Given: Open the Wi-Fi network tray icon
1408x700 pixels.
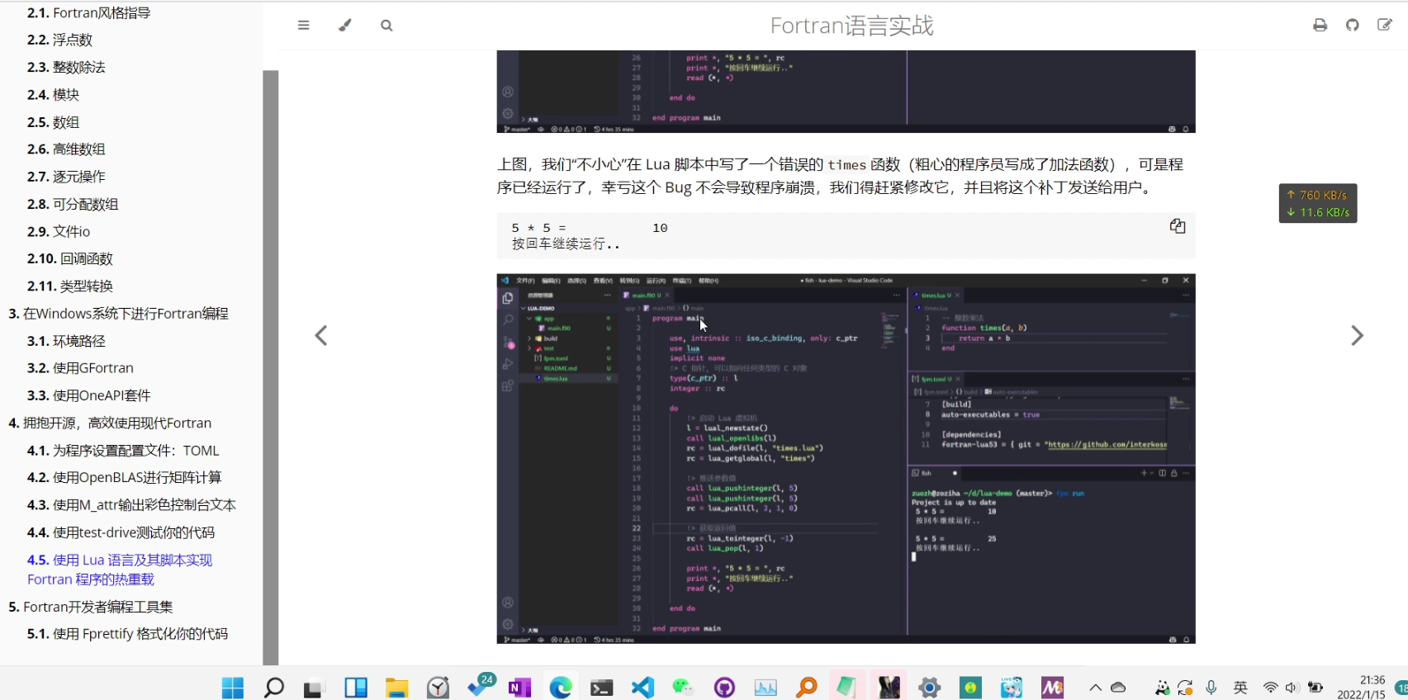Looking at the screenshot, I should coord(1270,688).
